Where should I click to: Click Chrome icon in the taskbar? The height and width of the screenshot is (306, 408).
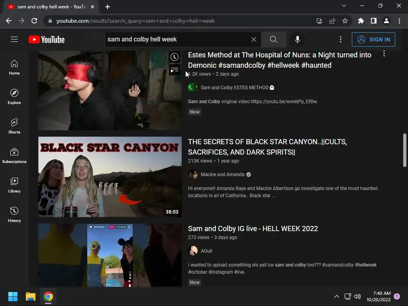pos(48,296)
